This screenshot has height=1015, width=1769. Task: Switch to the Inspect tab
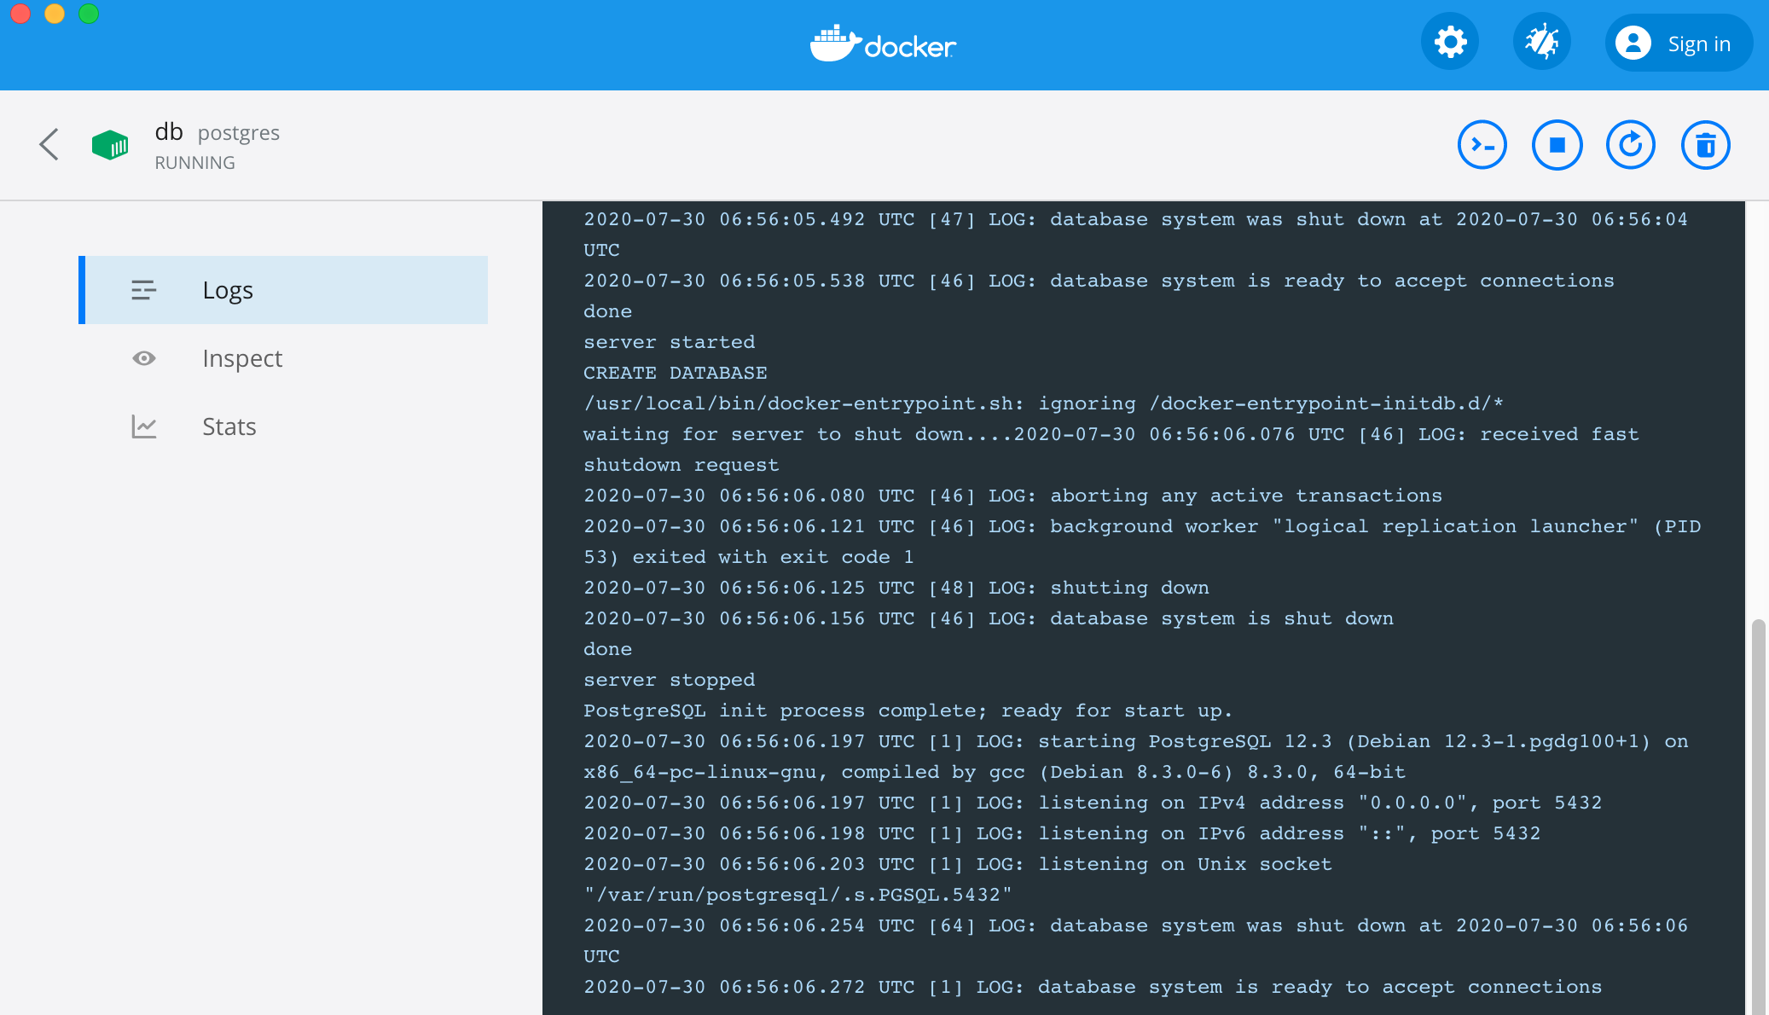(x=242, y=358)
